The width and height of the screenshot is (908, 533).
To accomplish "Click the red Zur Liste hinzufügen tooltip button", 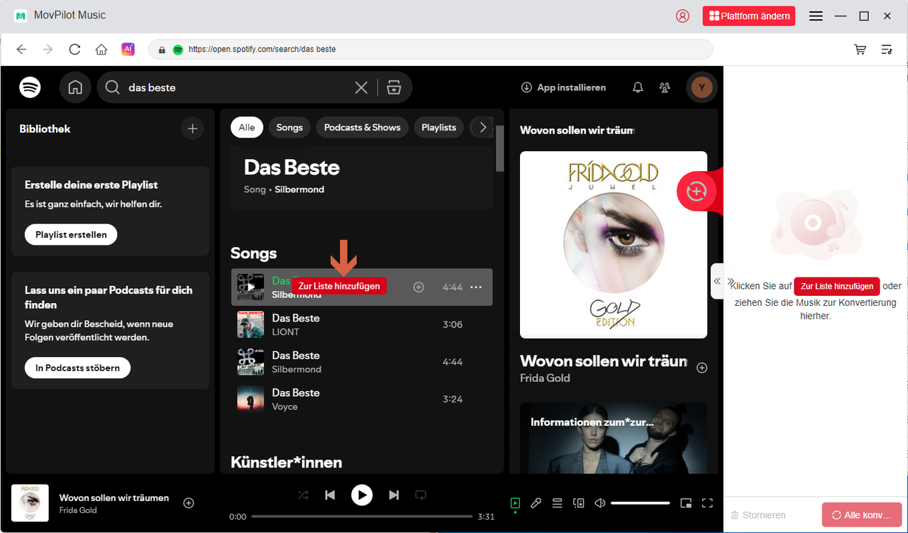I will click(339, 286).
